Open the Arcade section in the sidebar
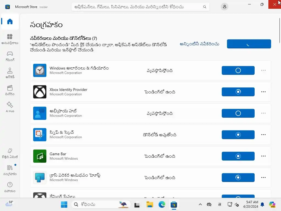 click(10, 73)
